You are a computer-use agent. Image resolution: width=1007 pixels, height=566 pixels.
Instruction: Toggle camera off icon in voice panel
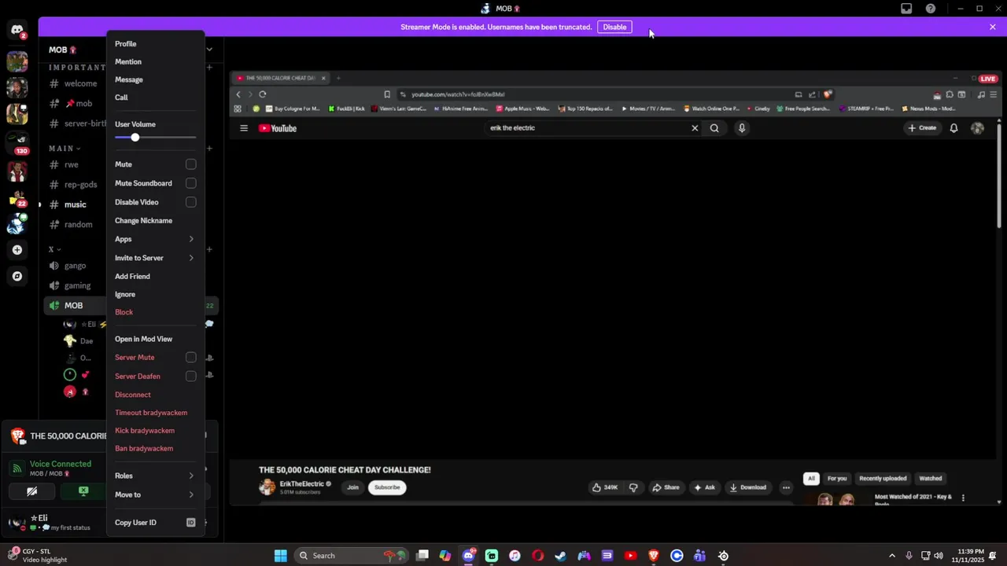[31, 491]
